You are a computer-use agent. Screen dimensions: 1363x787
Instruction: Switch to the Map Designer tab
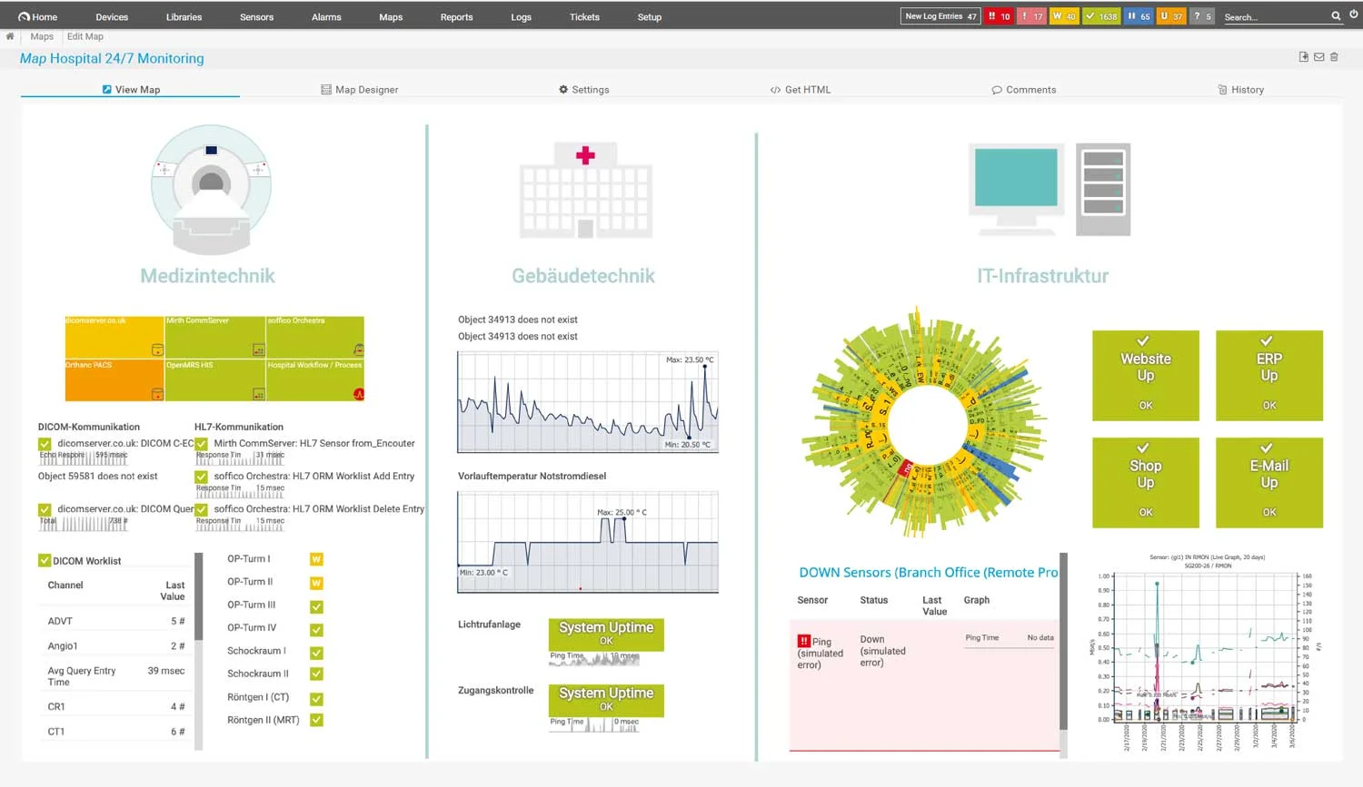(360, 90)
